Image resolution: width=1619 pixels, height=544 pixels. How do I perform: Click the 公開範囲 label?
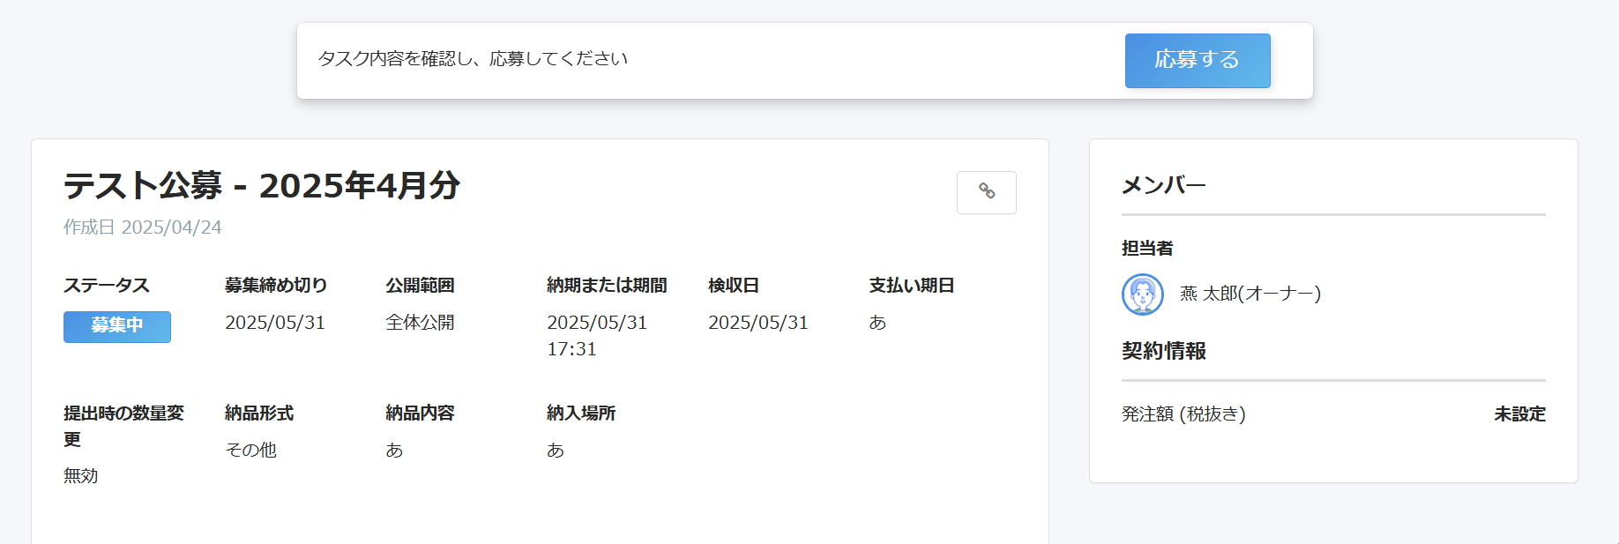420,286
